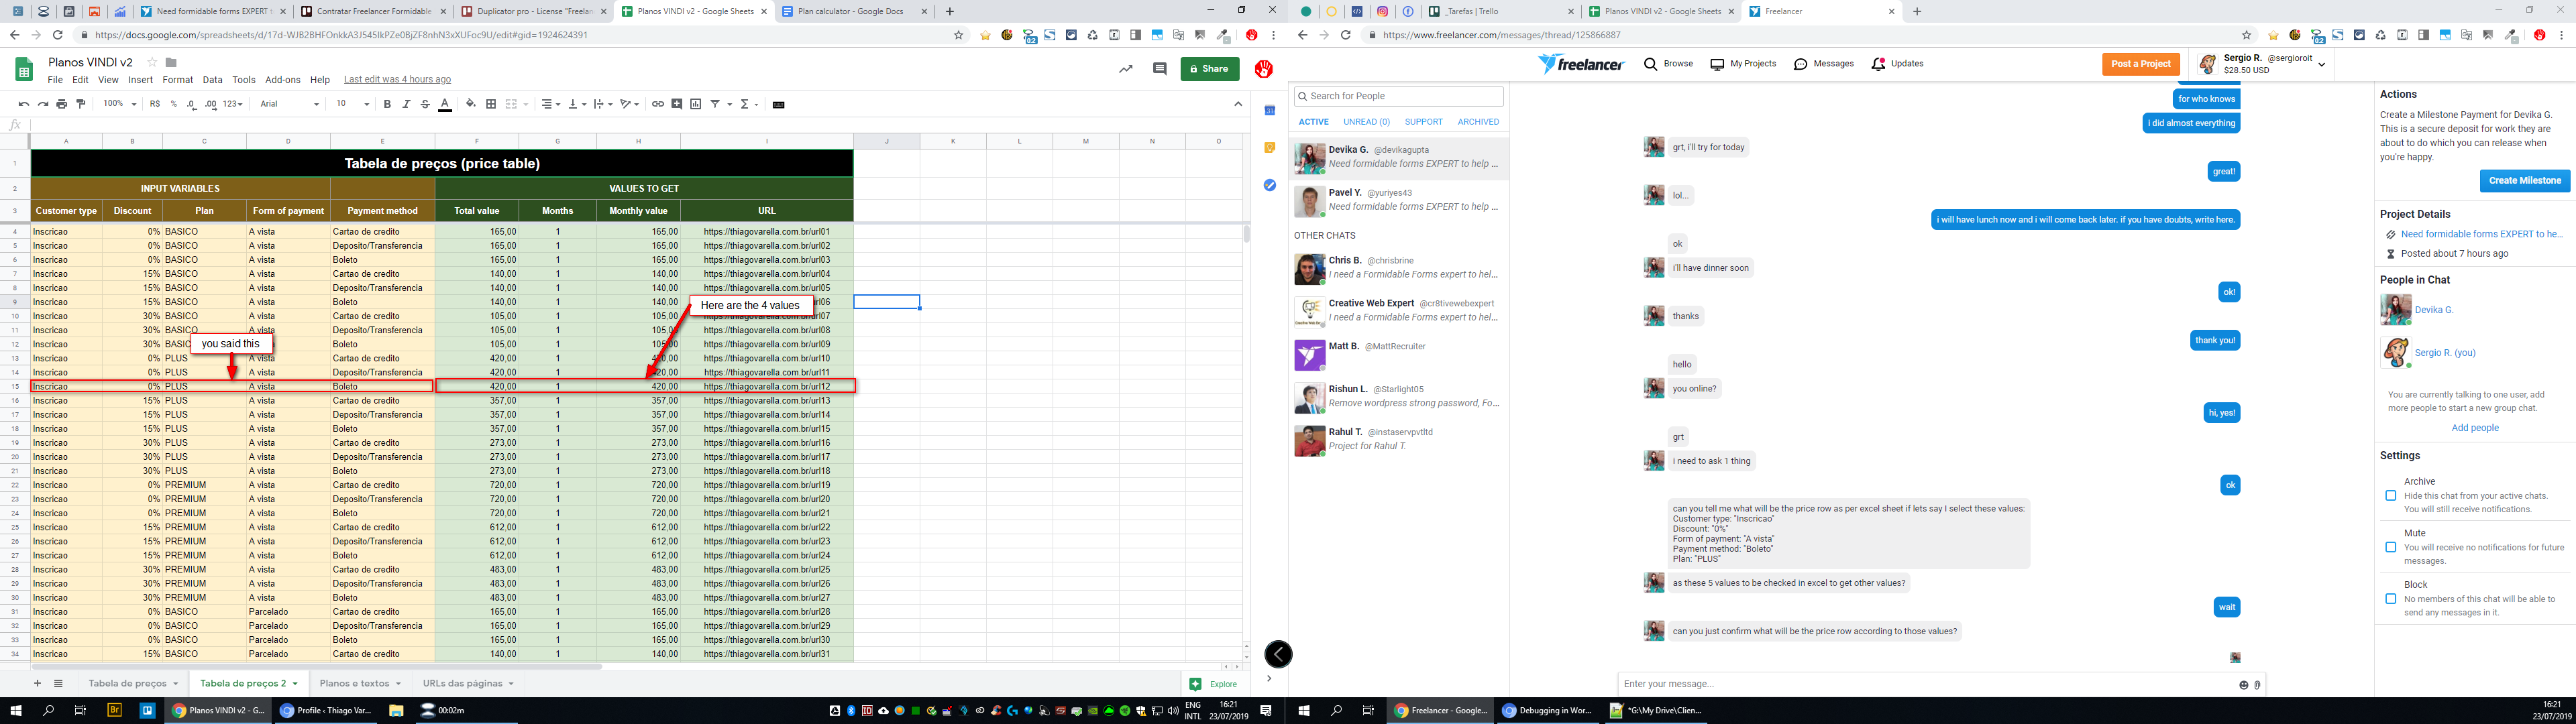Click the print icon in Sheets
The height and width of the screenshot is (724, 2576).
(62, 104)
